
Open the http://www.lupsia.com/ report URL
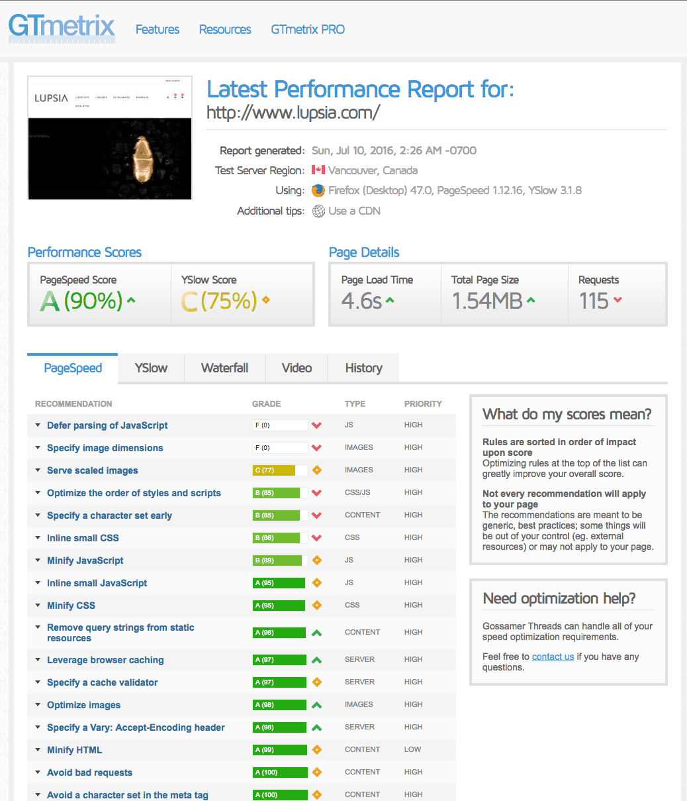293,112
